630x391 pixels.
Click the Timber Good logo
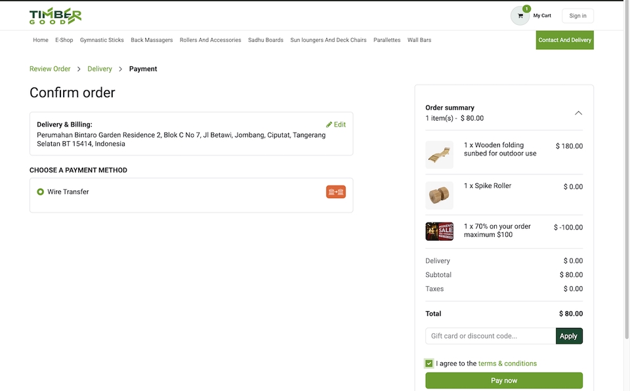55,16
